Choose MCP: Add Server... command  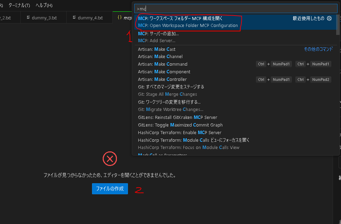tap(235, 37)
